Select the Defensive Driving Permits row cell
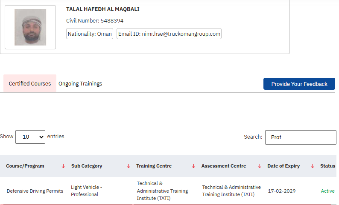Screen dimensions: 339x205 (x=35, y=191)
